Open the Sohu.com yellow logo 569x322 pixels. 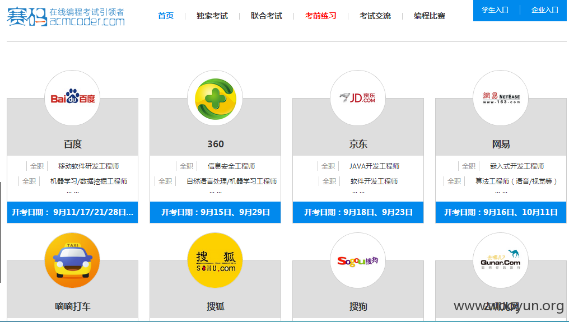(215, 260)
